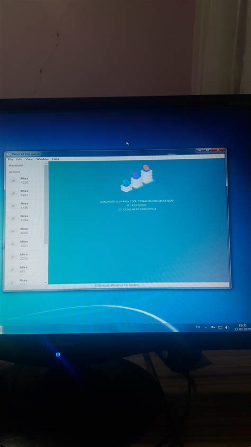Screen dimensions: 251x447
Task: Select the Miss 4257 entry text
Action: (x=24, y=193)
